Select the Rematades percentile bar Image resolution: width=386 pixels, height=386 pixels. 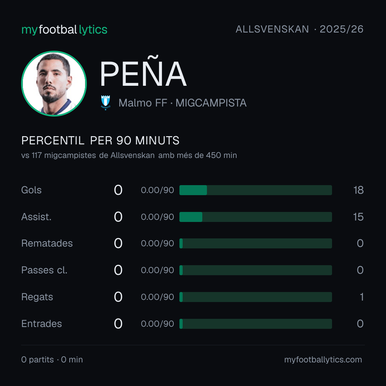pyautogui.click(x=256, y=243)
